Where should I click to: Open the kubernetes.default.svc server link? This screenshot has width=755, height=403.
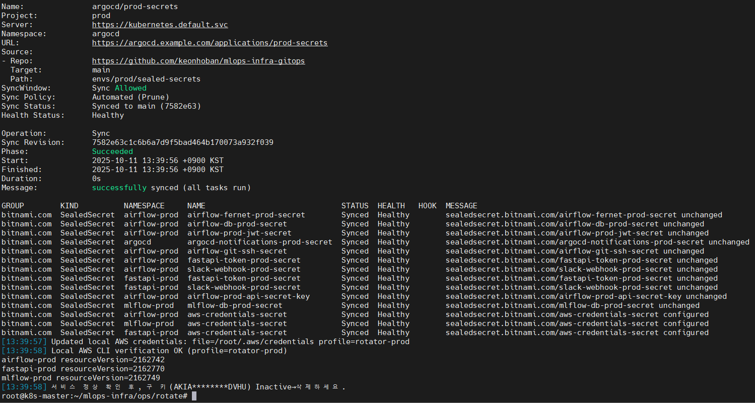point(160,24)
